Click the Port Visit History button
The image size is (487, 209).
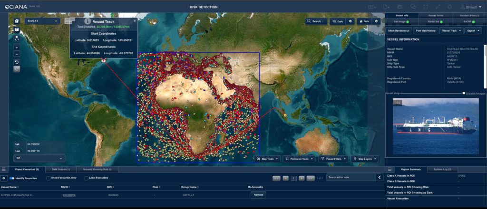tap(425, 30)
